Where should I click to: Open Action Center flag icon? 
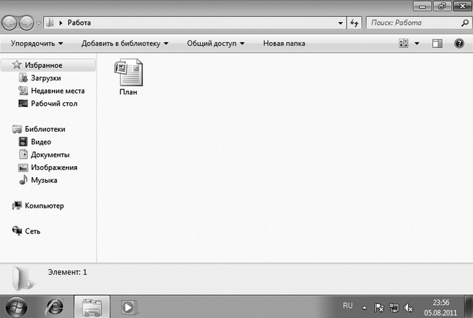coord(379,308)
